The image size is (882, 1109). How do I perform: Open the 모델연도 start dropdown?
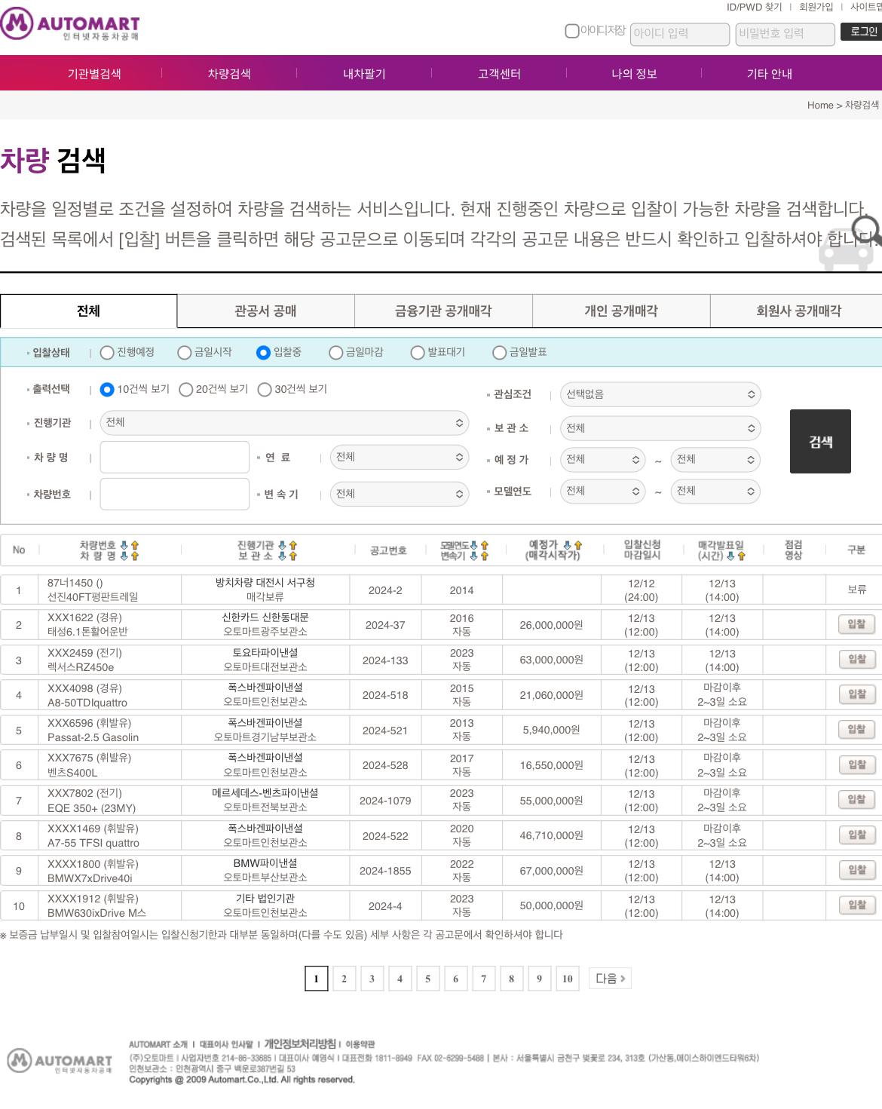pos(602,492)
